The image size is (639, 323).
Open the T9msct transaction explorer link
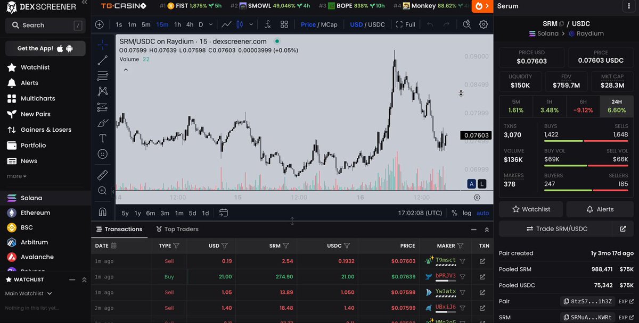[x=482, y=261]
